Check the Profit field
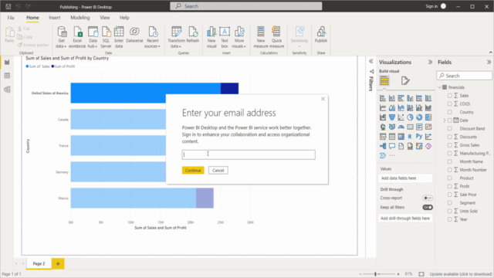494x278 pixels. coord(449,186)
